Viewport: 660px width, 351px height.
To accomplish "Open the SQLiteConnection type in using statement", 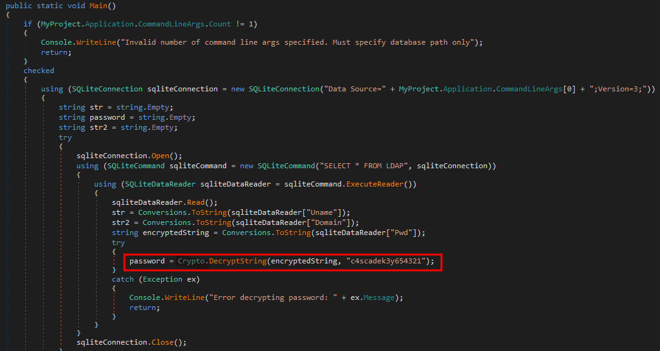I will (107, 89).
